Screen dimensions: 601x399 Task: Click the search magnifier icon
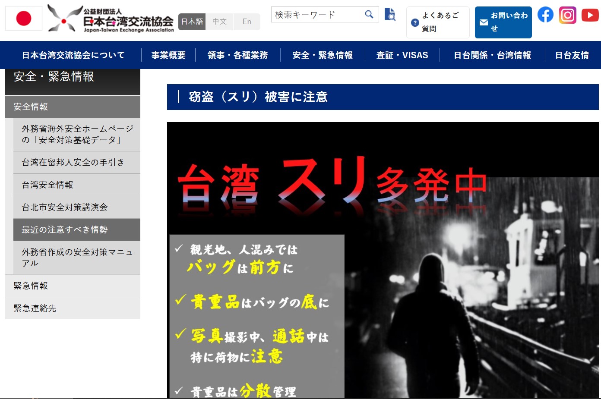point(369,14)
